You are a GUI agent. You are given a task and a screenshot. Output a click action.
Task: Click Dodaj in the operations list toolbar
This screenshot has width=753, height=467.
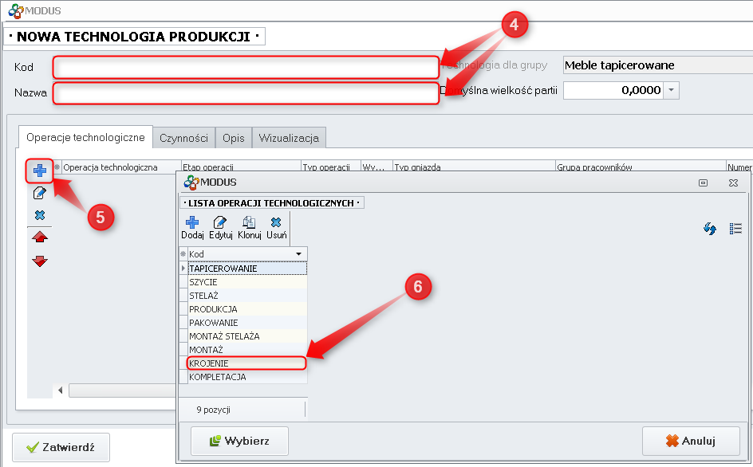pos(192,228)
